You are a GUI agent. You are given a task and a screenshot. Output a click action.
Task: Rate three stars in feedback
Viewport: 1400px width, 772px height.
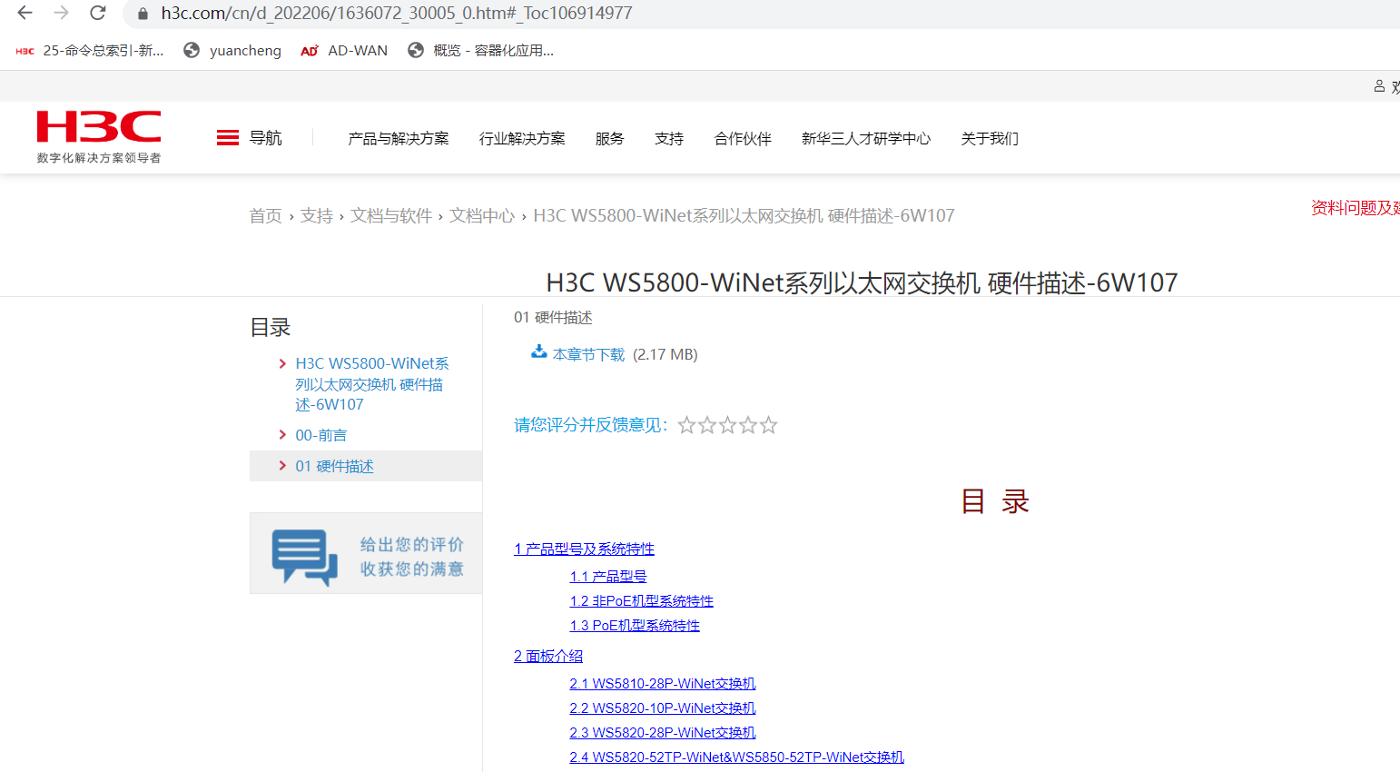click(727, 425)
